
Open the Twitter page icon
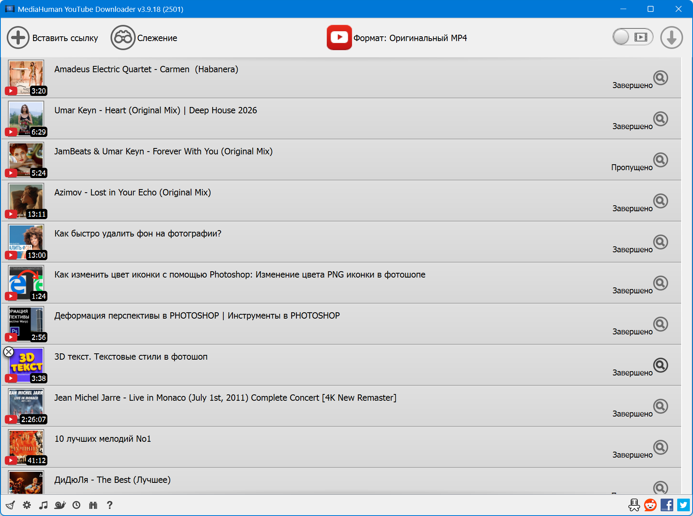tap(684, 505)
